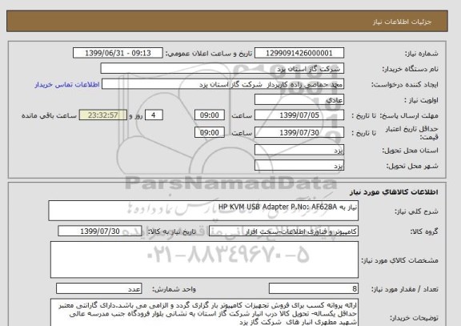Click label اولویت نیاز
The width and height of the screenshot is (461, 326).
click(421, 100)
